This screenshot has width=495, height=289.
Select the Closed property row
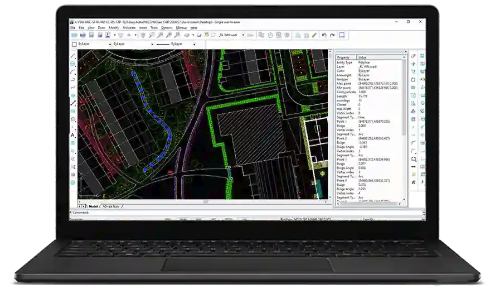pyautogui.click(x=368, y=104)
